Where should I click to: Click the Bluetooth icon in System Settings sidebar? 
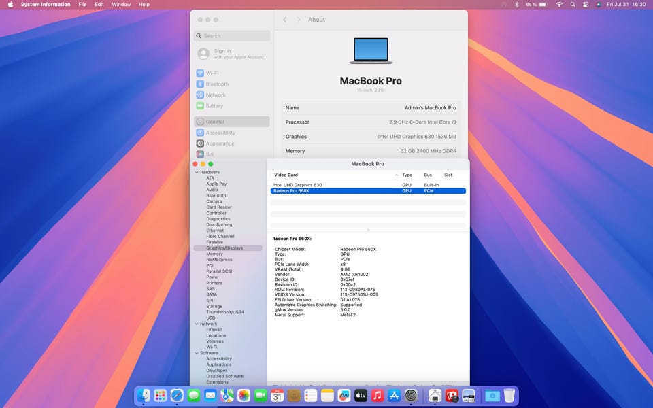(x=200, y=84)
